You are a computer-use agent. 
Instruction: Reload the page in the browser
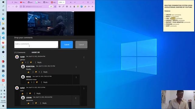coord(16,7)
